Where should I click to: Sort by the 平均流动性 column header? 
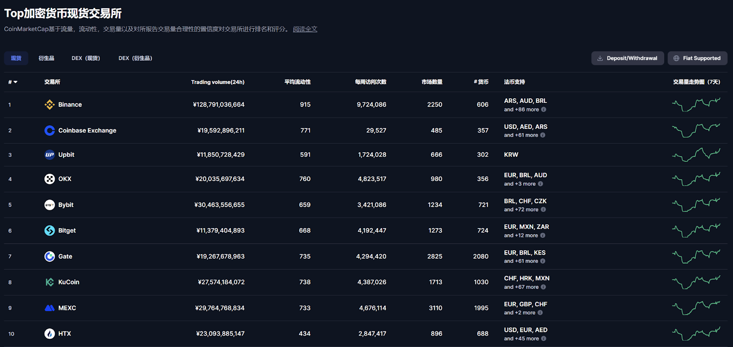(x=297, y=82)
